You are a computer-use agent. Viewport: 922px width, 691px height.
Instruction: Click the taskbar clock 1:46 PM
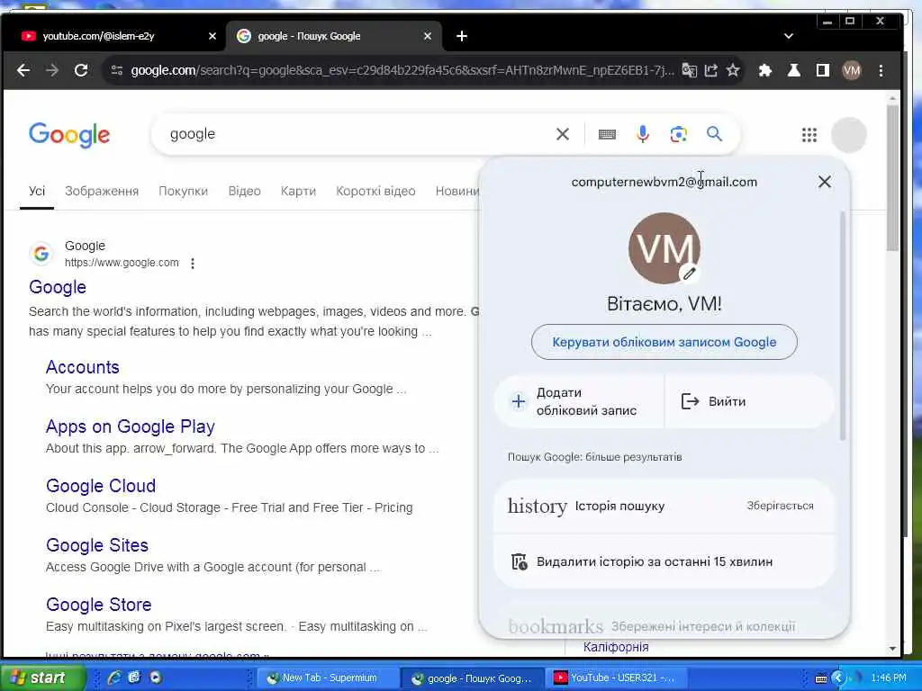point(889,678)
